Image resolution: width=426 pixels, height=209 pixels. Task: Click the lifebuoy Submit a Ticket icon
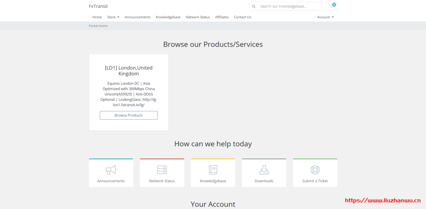point(315,170)
